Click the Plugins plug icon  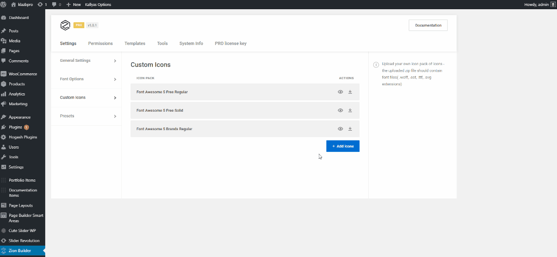click(4, 127)
